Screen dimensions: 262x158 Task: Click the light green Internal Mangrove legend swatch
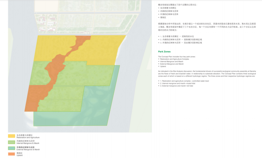click(11, 142)
